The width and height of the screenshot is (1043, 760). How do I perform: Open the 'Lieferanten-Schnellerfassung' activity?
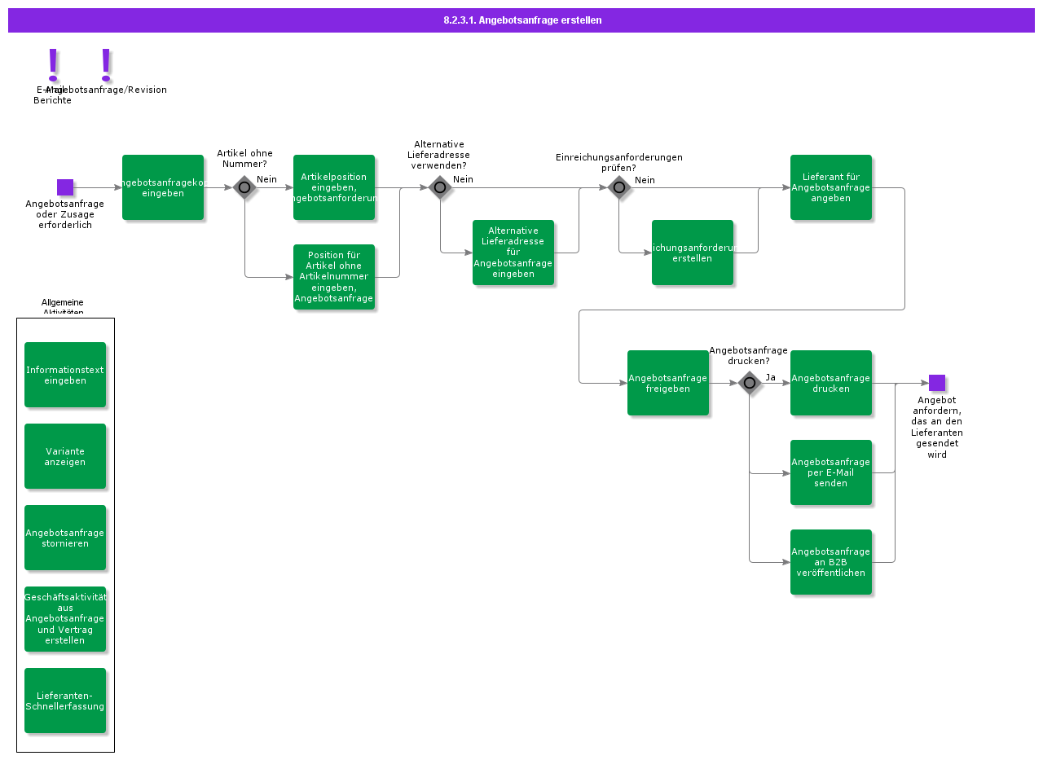click(65, 701)
